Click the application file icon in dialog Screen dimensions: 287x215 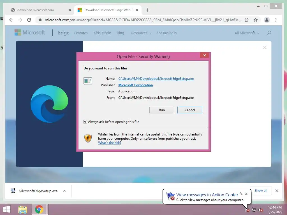(88, 81)
